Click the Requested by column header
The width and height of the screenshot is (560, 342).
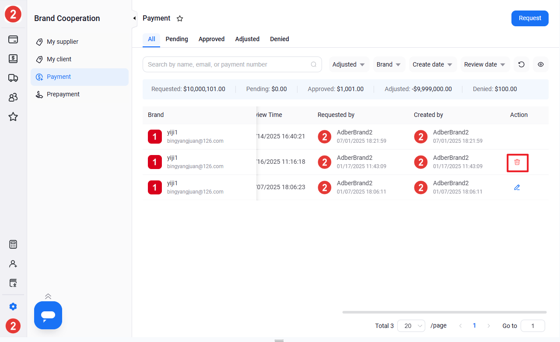pos(336,115)
